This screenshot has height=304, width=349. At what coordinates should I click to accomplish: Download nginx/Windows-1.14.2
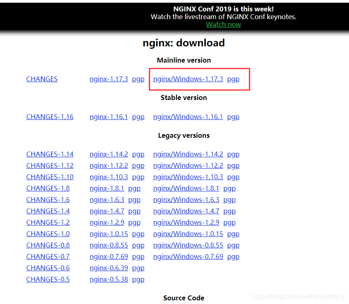188,154
